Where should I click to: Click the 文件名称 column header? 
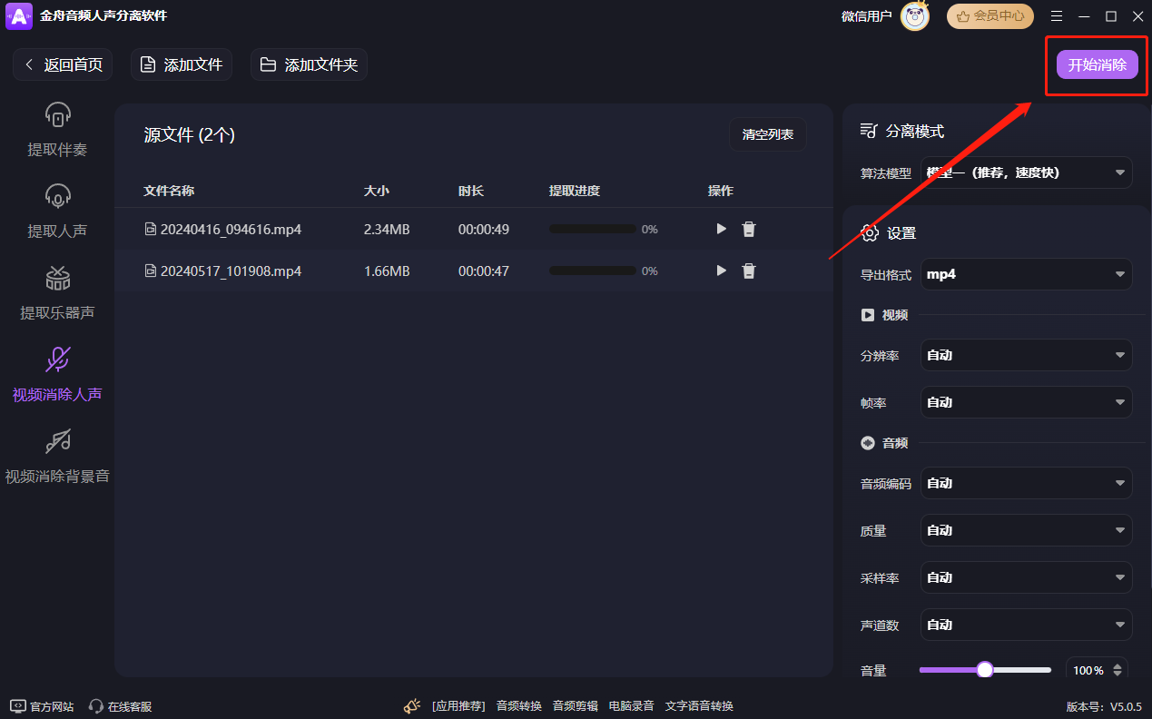(169, 191)
